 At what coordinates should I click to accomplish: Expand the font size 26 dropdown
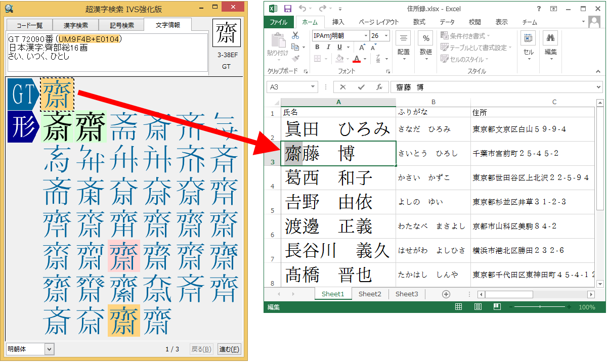(x=386, y=36)
